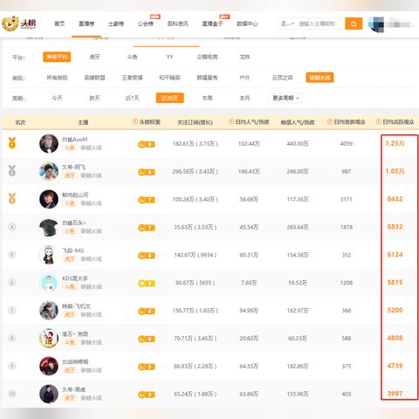The width and height of the screenshot is (419, 419).
Task: Click the rank 4 circle icon
Action: pos(12,227)
